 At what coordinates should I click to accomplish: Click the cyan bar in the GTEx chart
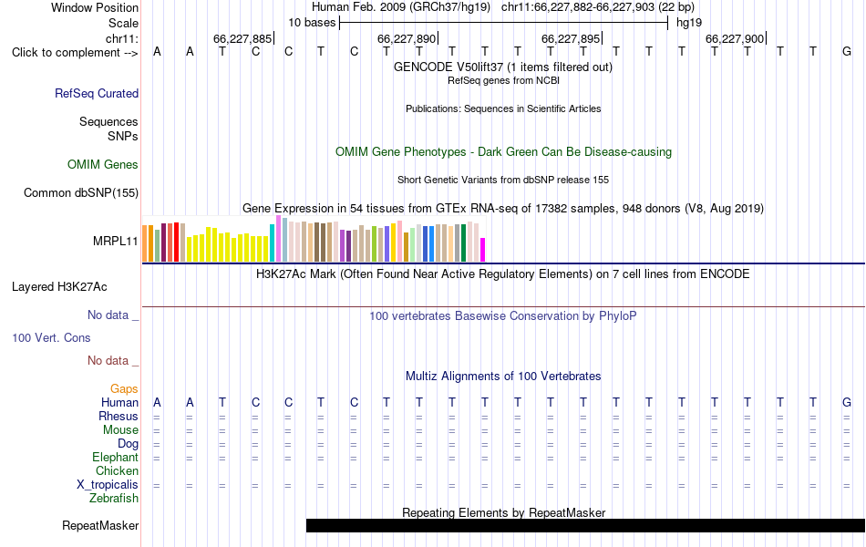(273, 243)
